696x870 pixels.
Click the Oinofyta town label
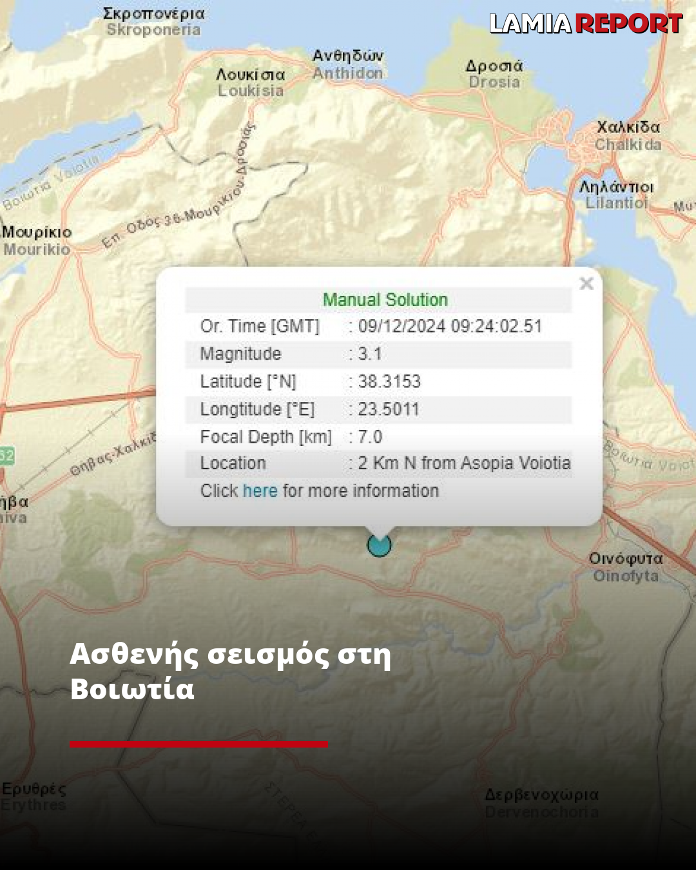[626, 567]
